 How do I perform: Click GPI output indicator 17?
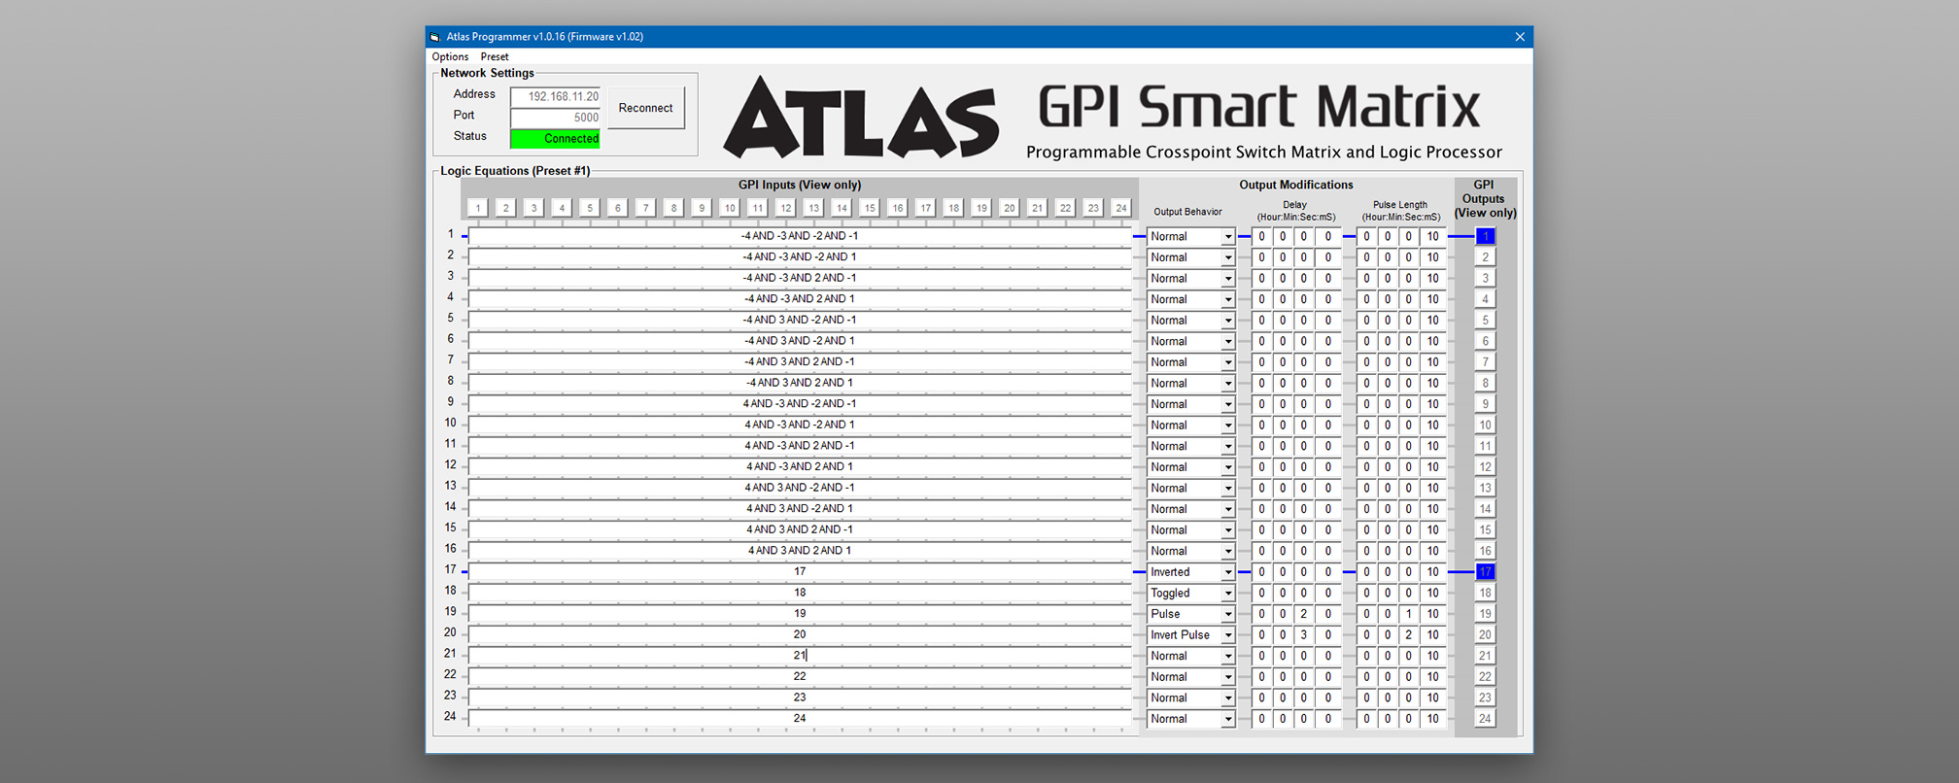(x=1485, y=572)
